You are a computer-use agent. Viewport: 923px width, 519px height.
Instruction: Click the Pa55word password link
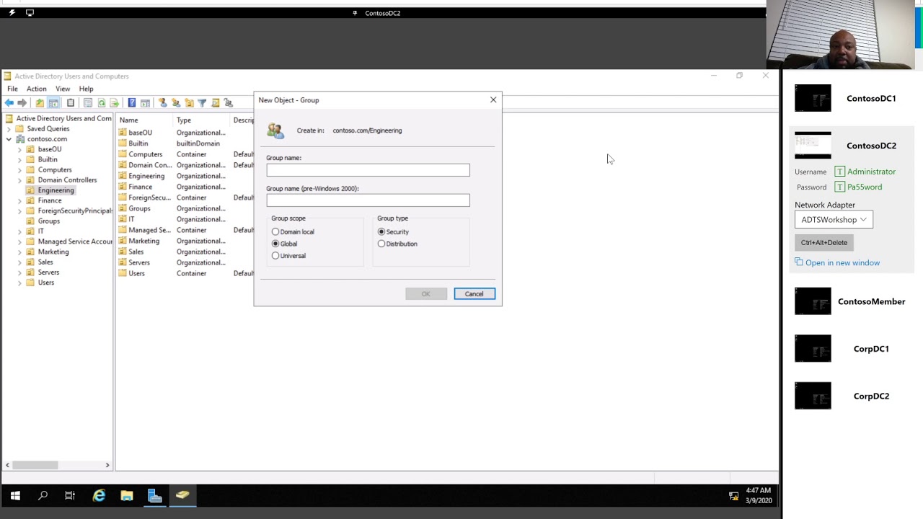[865, 187]
